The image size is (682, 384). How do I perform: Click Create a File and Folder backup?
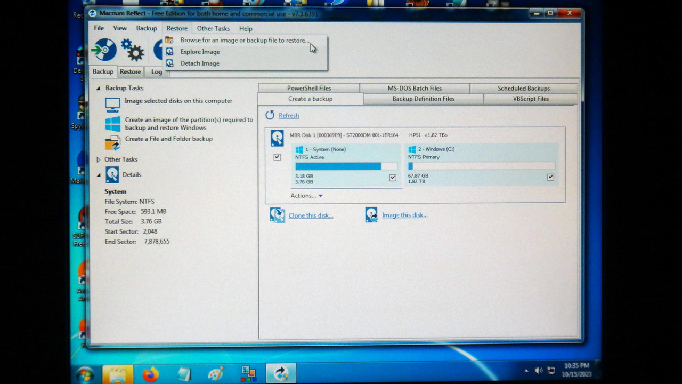tap(169, 139)
